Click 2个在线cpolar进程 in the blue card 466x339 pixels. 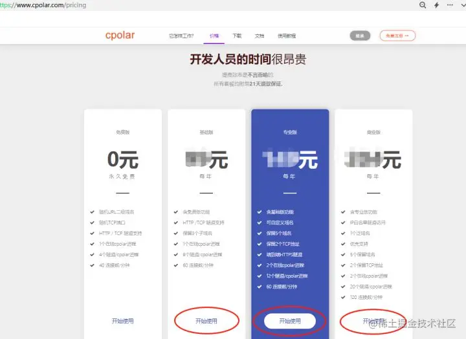(285, 265)
